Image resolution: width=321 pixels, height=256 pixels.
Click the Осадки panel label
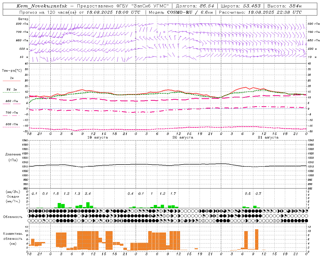[13, 196]
